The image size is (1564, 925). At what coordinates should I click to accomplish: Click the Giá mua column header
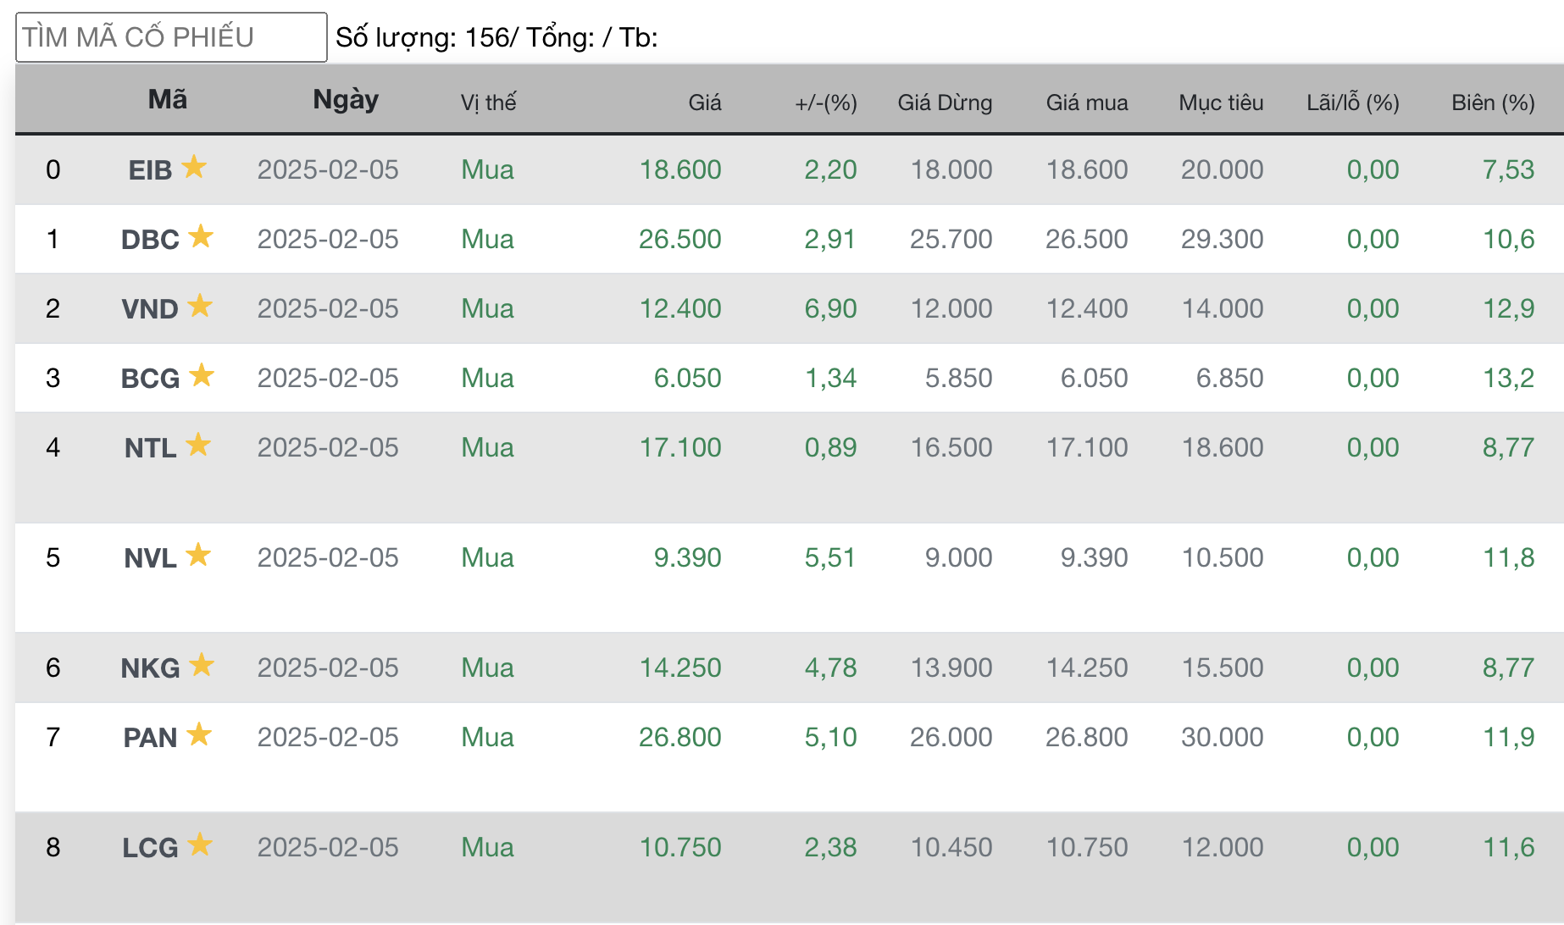[x=1087, y=102]
